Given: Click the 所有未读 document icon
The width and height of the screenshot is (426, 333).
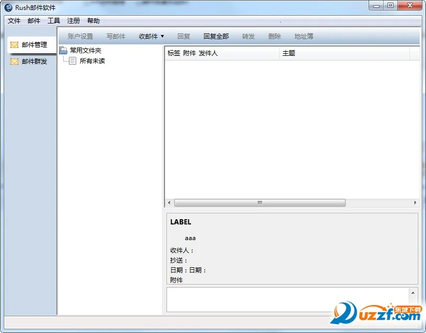Looking at the screenshot, I should tap(73, 61).
